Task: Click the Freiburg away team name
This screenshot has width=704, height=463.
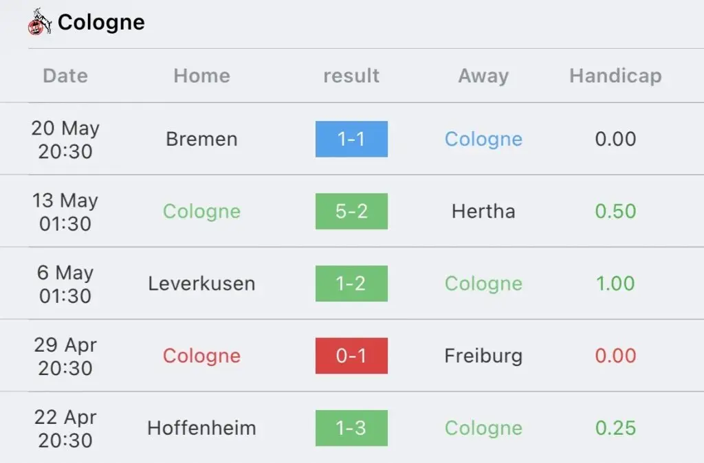Action: coord(483,357)
